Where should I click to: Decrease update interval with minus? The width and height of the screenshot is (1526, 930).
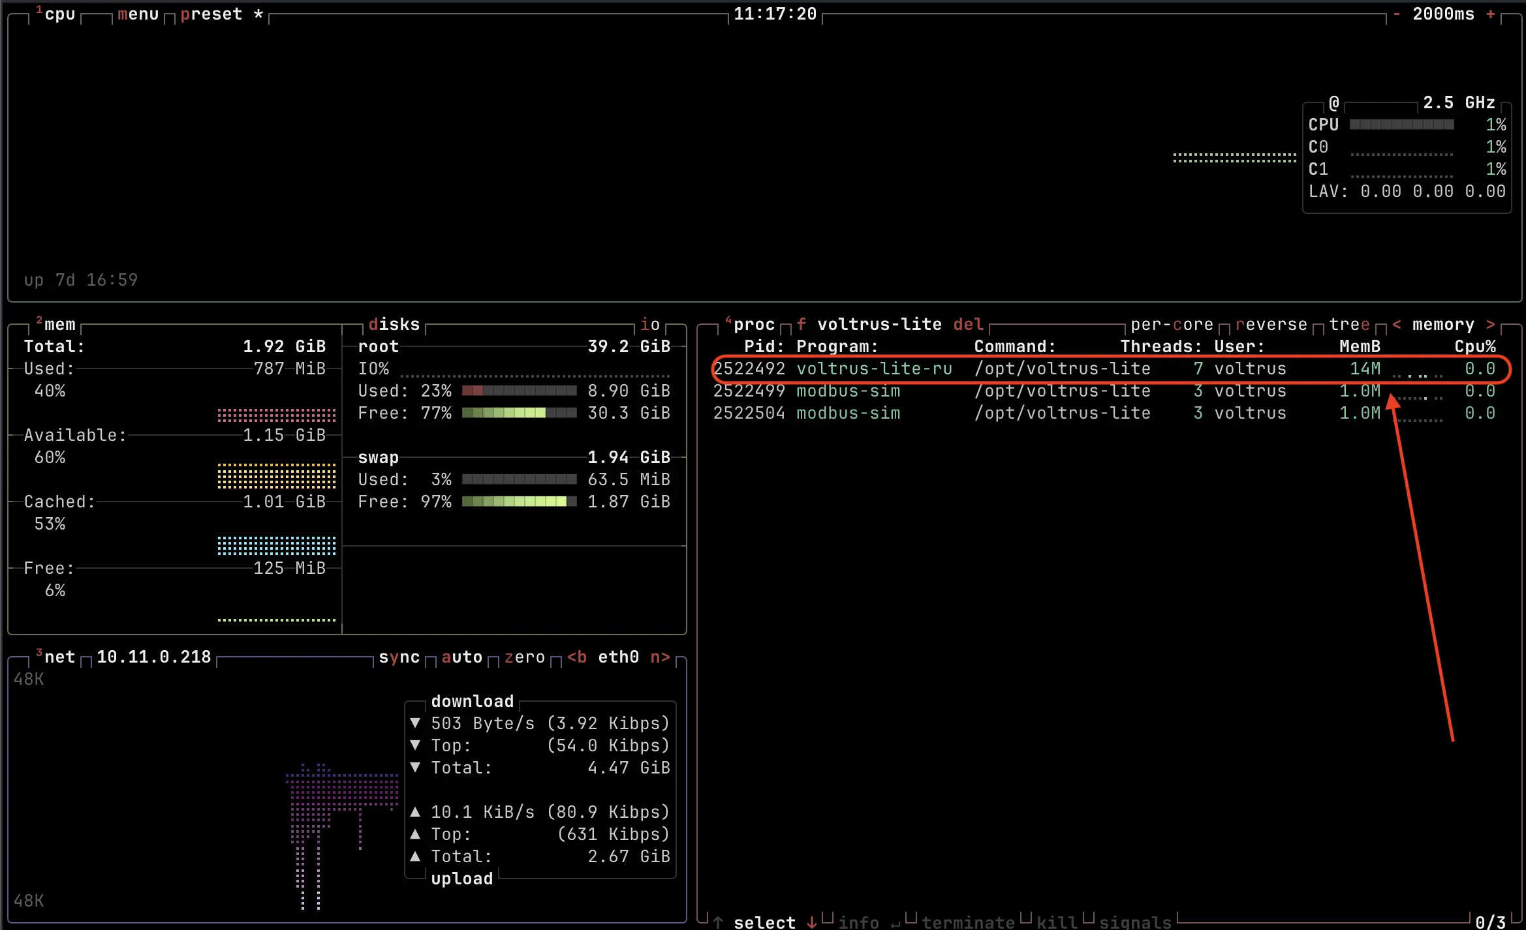pyautogui.click(x=1396, y=14)
